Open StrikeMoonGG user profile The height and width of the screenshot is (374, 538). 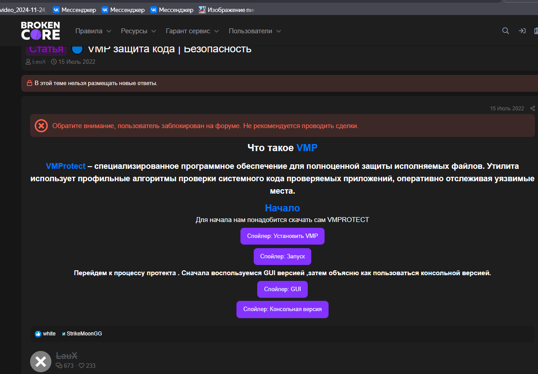coord(84,334)
